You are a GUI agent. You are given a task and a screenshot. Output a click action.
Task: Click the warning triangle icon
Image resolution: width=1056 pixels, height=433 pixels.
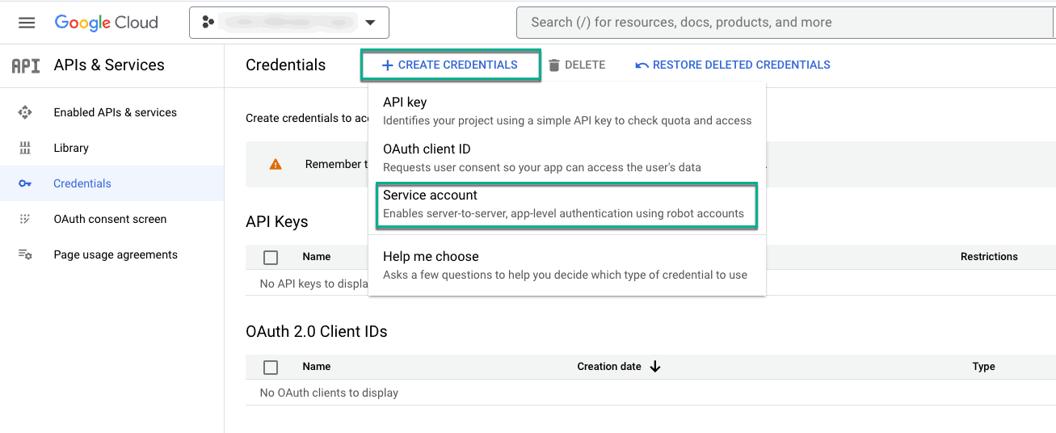point(276,164)
